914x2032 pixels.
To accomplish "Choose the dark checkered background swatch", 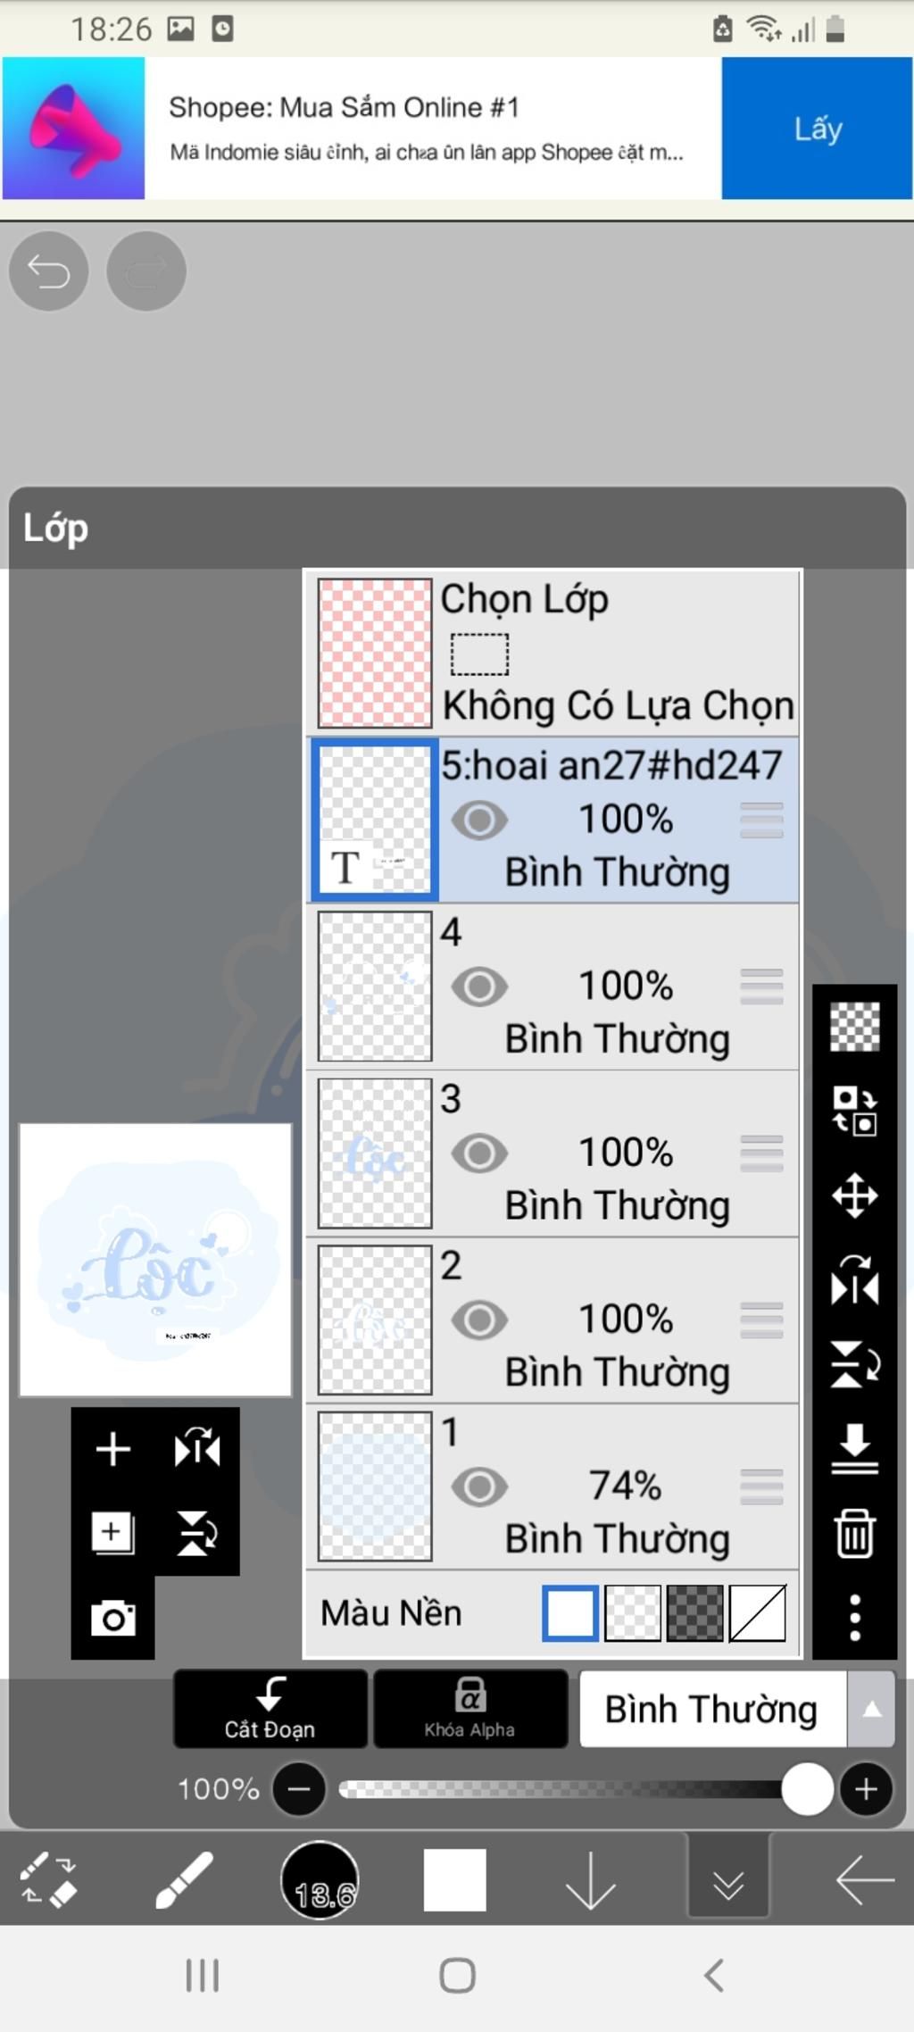I will click(694, 1613).
